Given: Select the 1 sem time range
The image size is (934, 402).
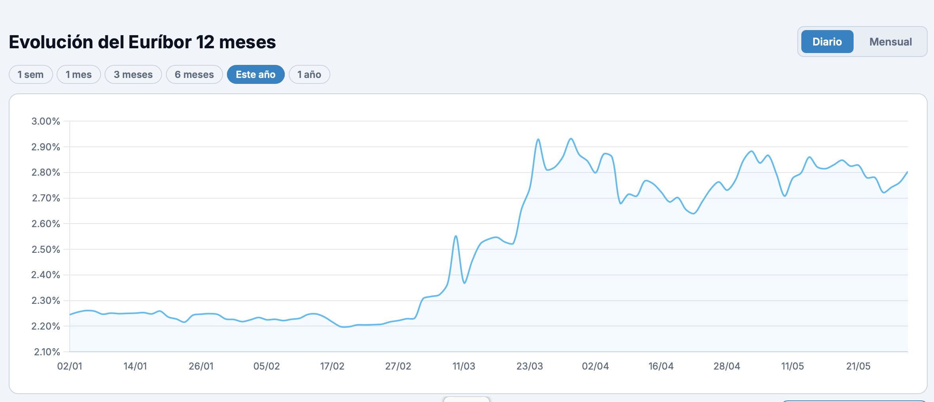Looking at the screenshot, I should (x=31, y=74).
